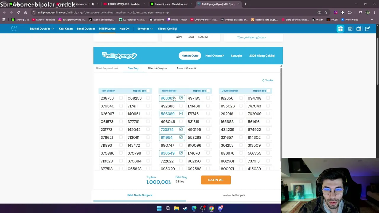This screenshot has height=213, width=379.
Task: Uncheck ticket 836549
Action: click(x=181, y=153)
